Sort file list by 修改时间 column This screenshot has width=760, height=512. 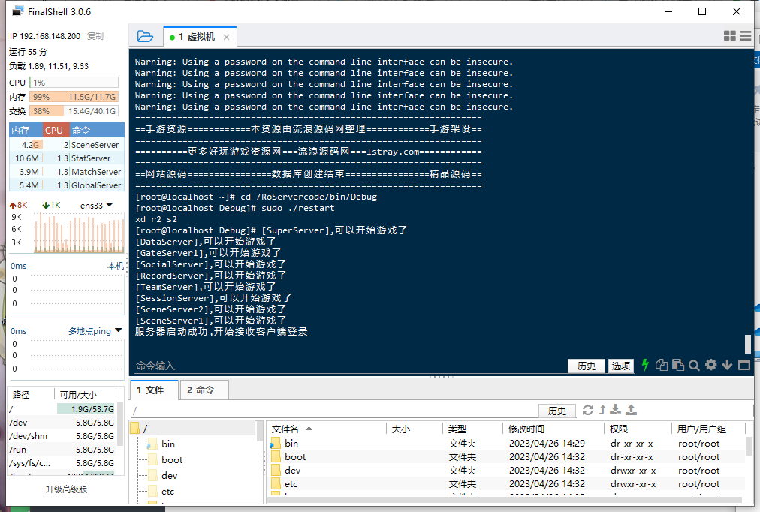tap(553, 429)
